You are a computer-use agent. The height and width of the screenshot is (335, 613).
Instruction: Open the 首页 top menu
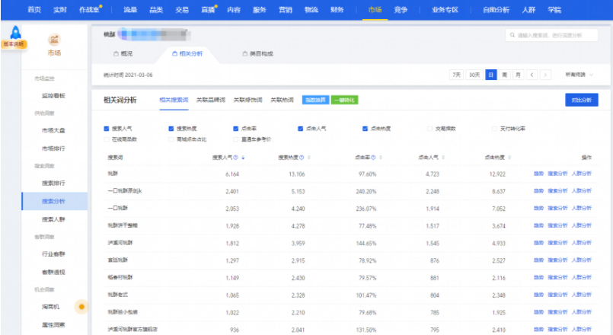point(34,10)
